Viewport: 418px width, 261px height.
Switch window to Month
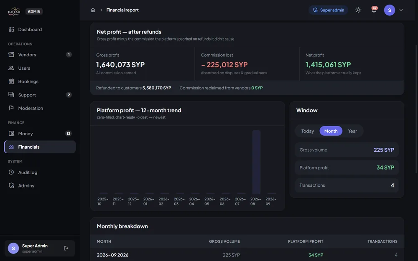pyautogui.click(x=331, y=131)
